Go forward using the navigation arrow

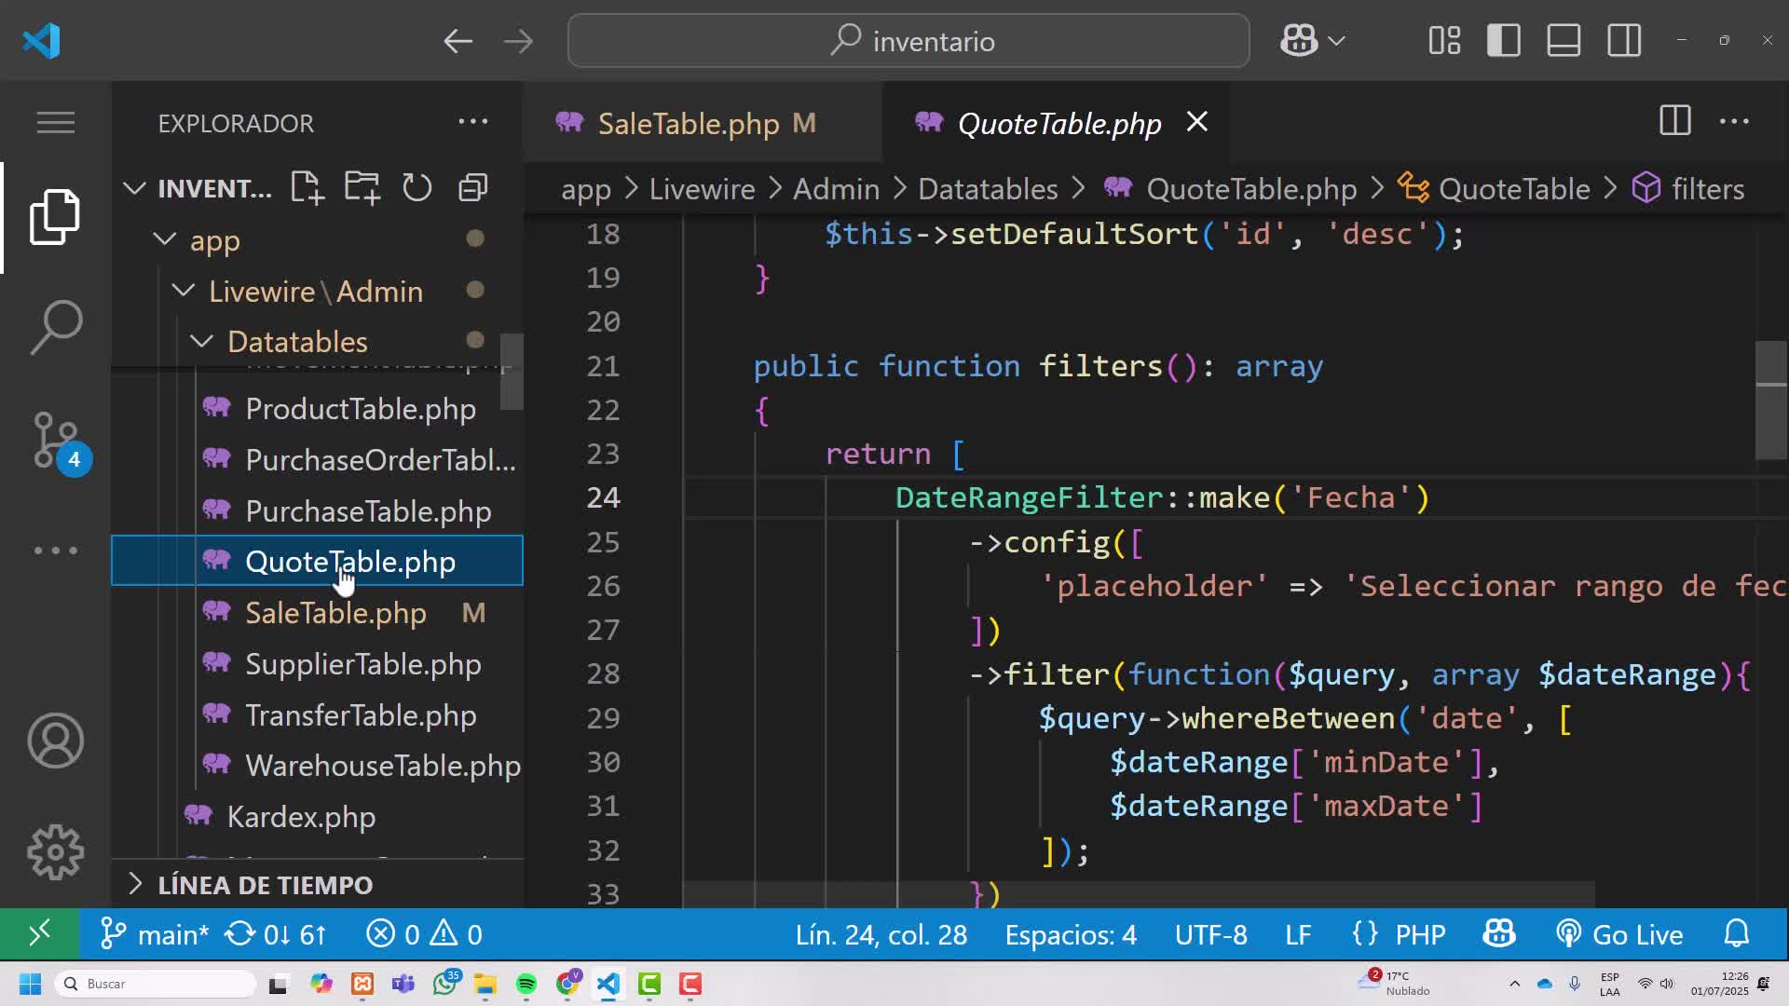(x=518, y=41)
